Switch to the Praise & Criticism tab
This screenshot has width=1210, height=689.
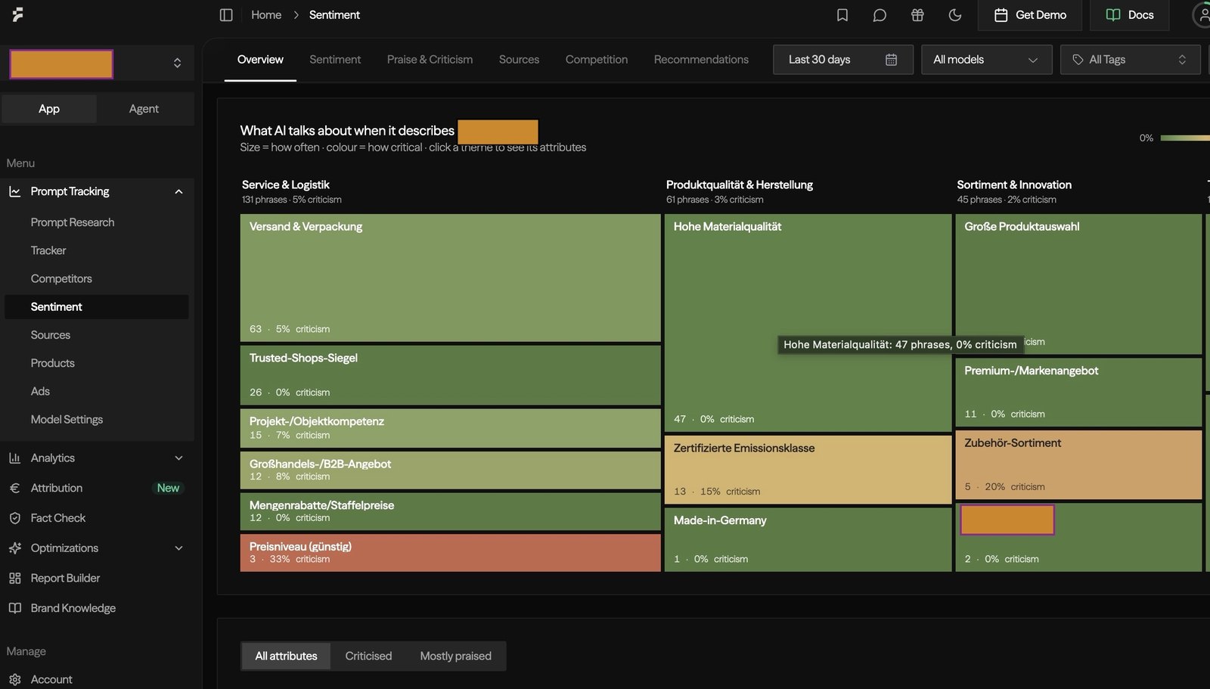click(430, 60)
